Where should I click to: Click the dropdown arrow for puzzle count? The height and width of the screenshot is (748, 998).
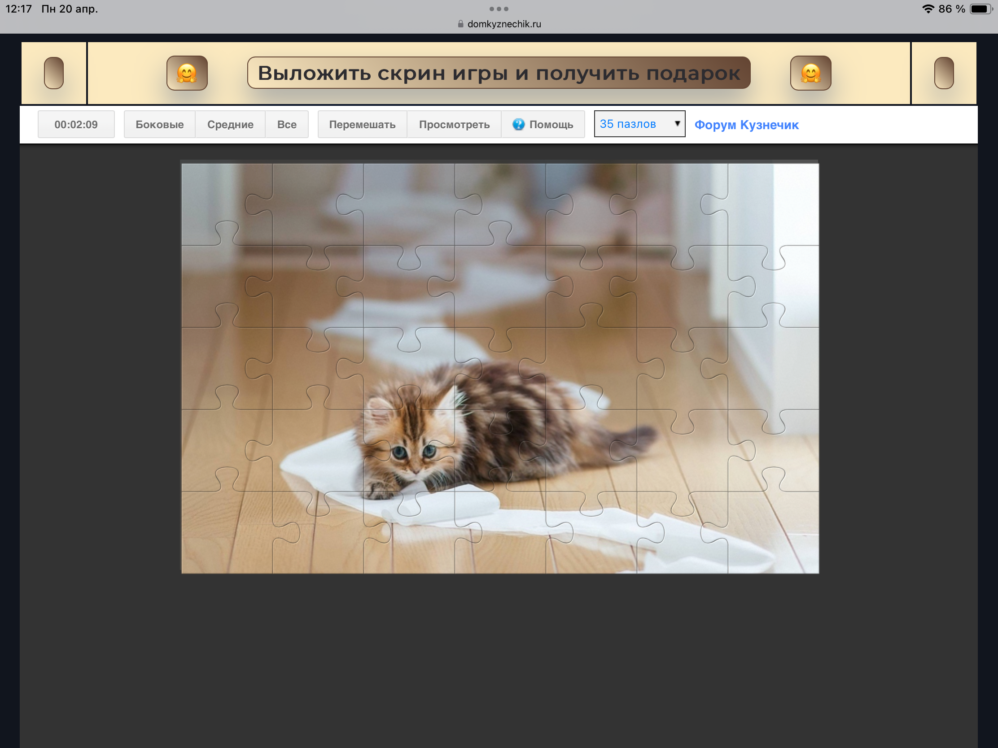[x=677, y=123]
